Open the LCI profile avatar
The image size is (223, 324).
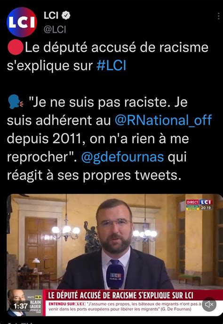point(22,22)
